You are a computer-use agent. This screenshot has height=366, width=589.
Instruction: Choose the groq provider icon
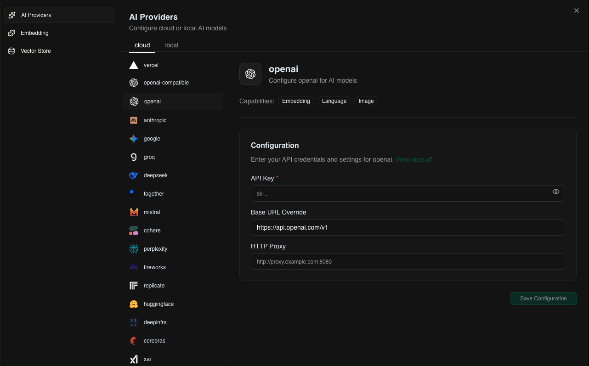pyautogui.click(x=134, y=157)
